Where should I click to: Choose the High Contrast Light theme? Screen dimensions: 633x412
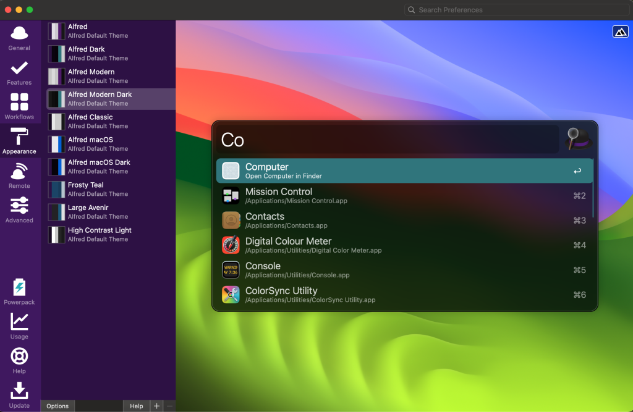click(111, 235)
